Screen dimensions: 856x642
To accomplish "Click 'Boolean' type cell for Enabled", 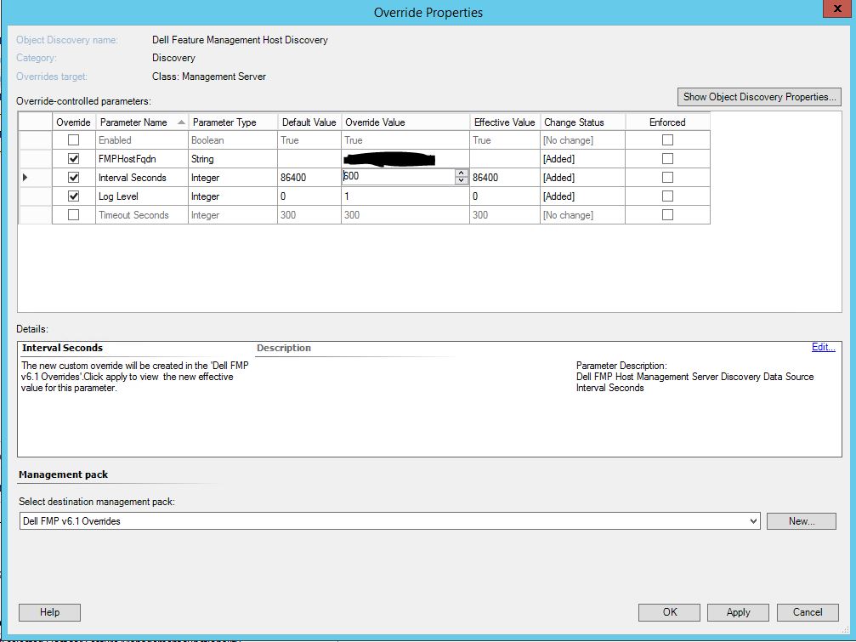I will 233,140.
